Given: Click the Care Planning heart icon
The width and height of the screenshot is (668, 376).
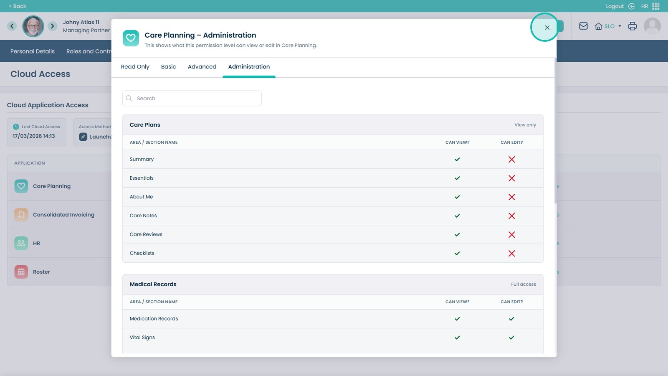Looking at the screenshot, I should (21, 186).
